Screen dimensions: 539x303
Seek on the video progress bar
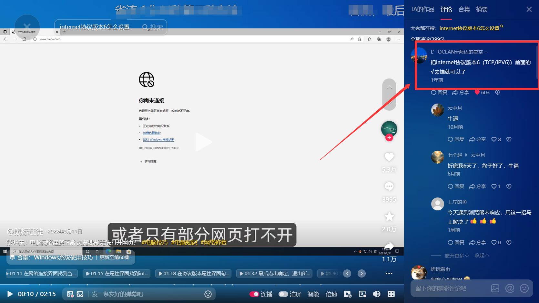pyautogui.click(x=202, y=284)
